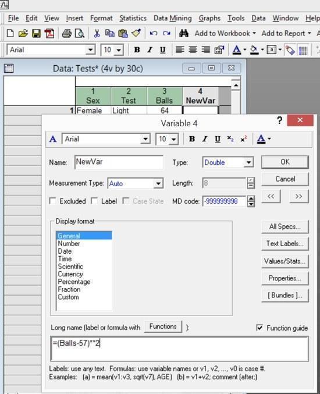The width and height of the screenshot is (320, 394).
Task: Go to previous variable with << button
Action: [x=271, y=196]
